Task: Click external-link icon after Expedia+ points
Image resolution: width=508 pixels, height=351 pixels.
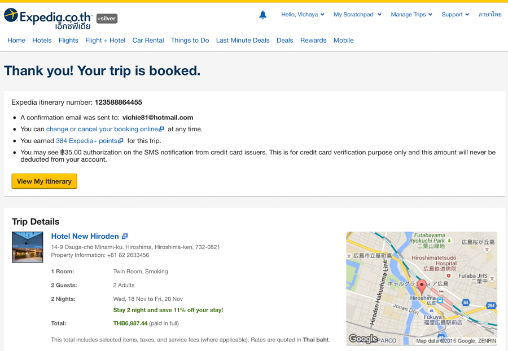Action: [x=121, y=141]
